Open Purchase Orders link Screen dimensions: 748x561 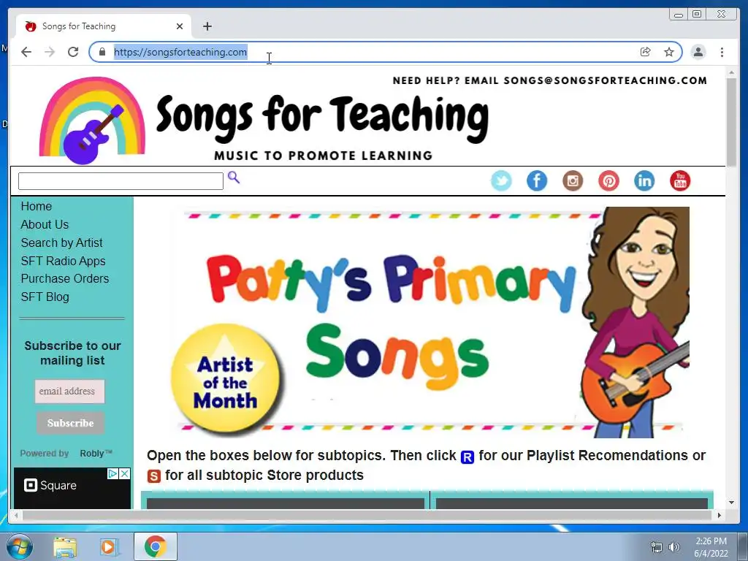[x=65, y=278]
